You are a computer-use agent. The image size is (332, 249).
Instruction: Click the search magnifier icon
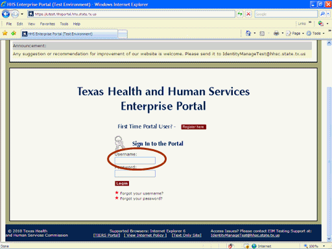point(322,14)
